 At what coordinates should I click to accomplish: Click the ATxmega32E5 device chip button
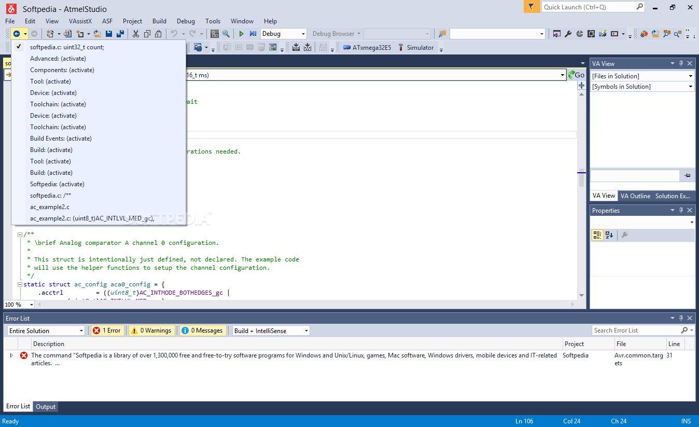pyautogui.click(x=367, y=47)
